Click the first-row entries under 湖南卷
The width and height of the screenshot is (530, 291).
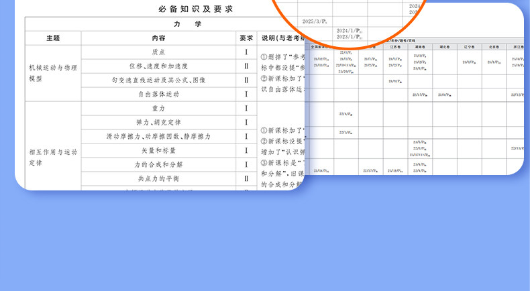[420, 62]
